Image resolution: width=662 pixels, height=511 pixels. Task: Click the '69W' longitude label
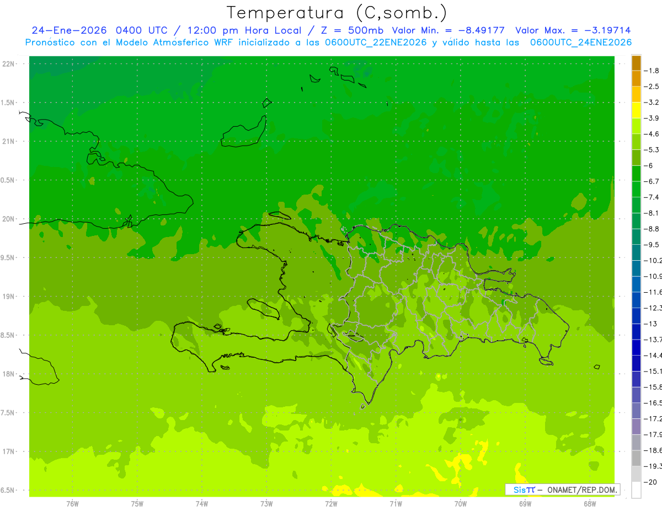tap(525, 503)
